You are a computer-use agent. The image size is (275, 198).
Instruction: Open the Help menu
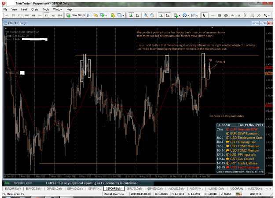click(69, 10)
